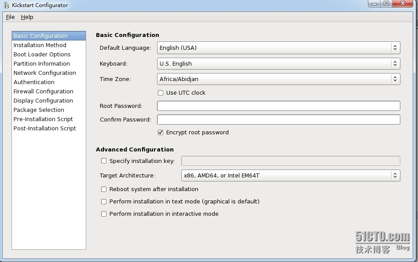Go to Installation Method section

pyautogui.click(x=49, y=45)
